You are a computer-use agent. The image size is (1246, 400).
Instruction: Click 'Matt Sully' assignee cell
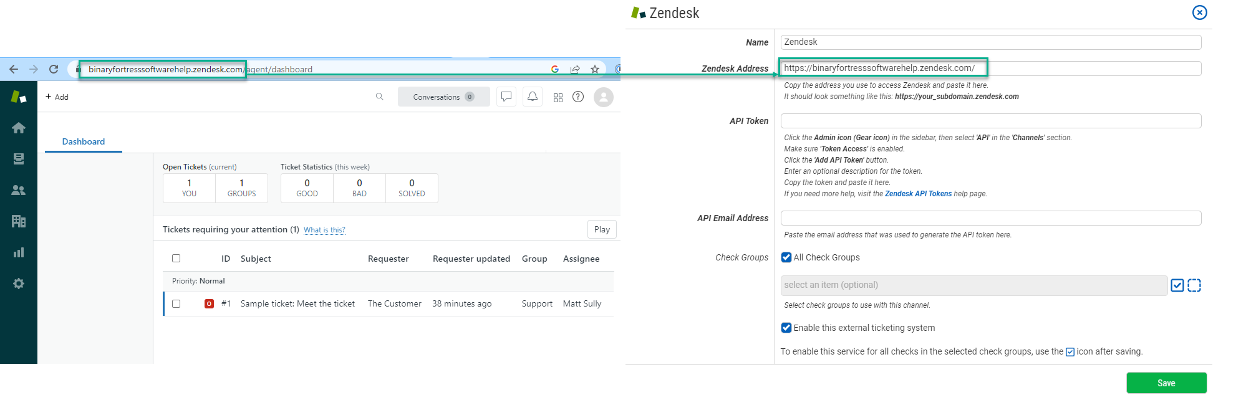[582, 303]
